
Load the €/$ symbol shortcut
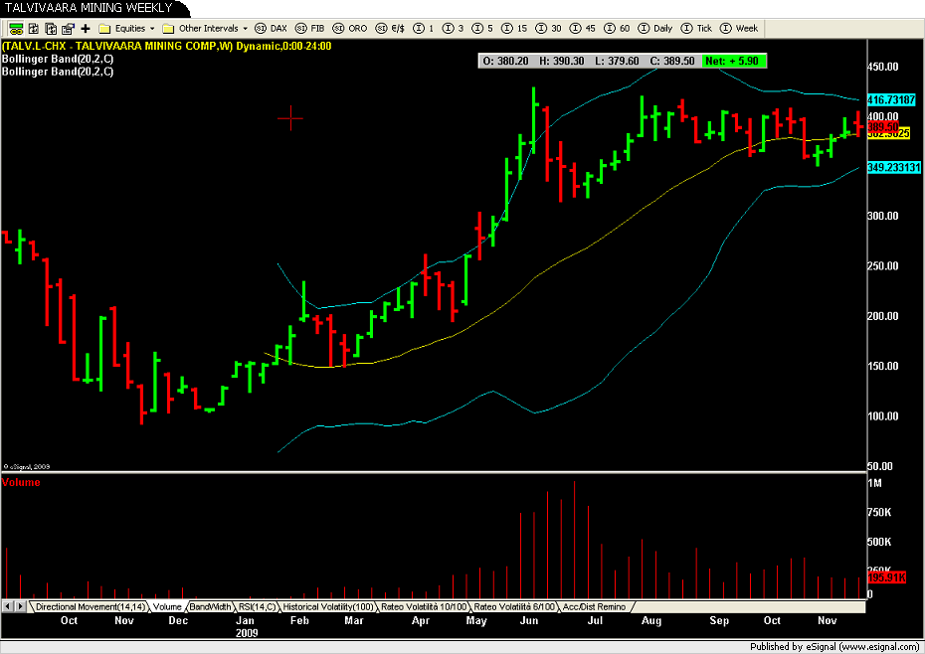coord(389,29)
